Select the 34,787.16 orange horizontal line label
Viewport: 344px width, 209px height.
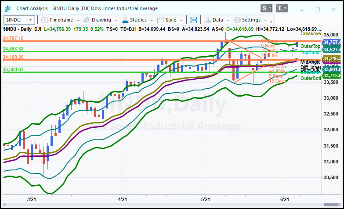(13, 38)
